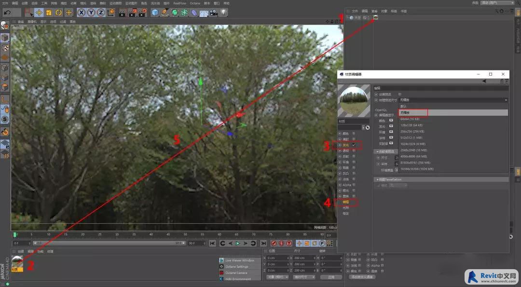The width and height of the screenshot is (521, 287).
Task: Click the texture tag on the sky object
Action: click(x=375, y=17)
